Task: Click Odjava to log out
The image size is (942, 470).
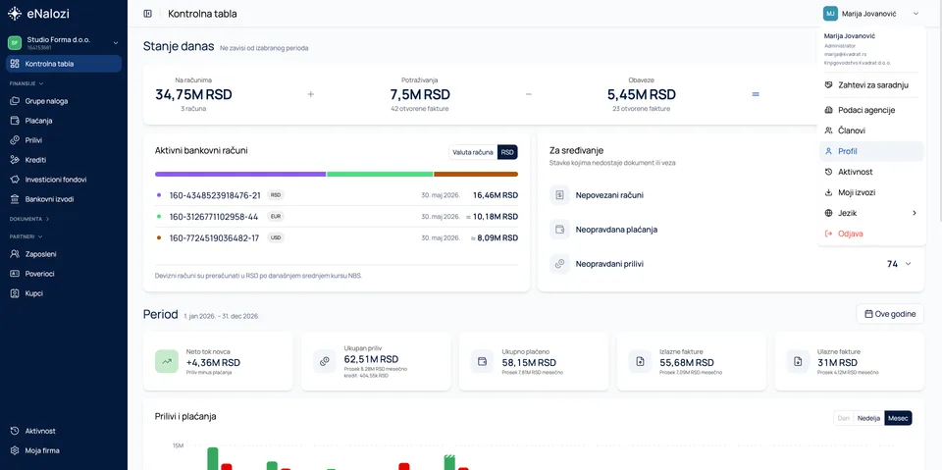Action: click(x=871, y=234)
